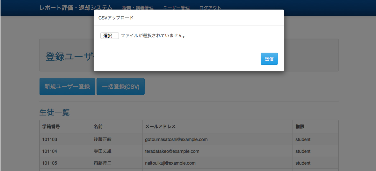
Task: Click the 名前 column header
Action: click(98, 127)
